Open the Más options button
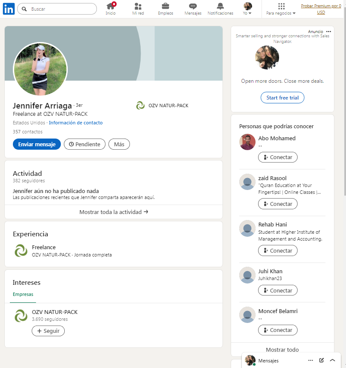Viewport: 346px width, 368px height. pyautogui.click(x=119, y=144)
